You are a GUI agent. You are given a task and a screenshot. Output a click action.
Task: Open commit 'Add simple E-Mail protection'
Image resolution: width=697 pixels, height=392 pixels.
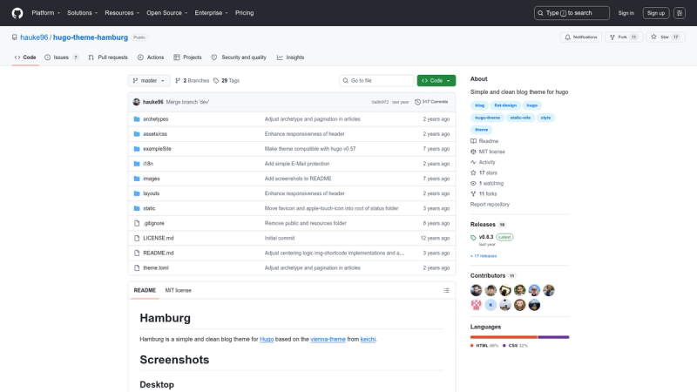[297, 164]
